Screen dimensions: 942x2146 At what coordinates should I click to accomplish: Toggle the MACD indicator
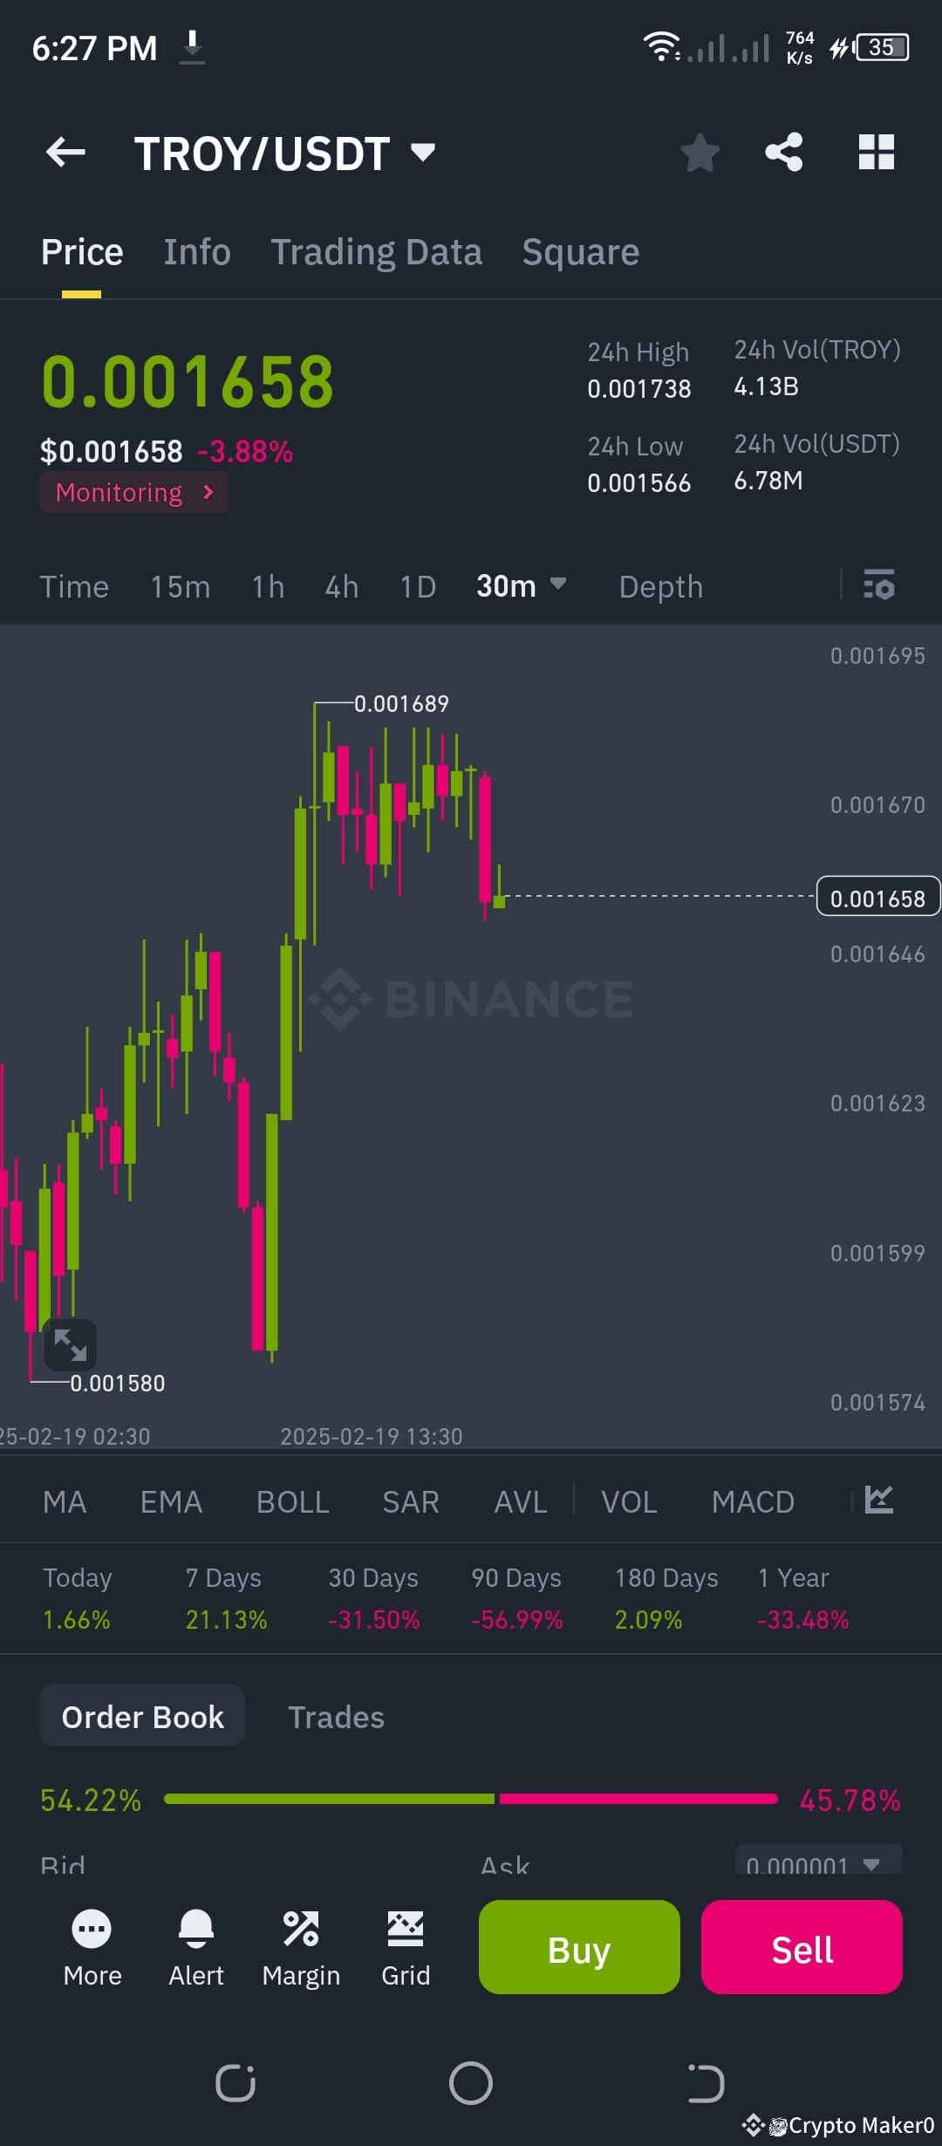[752, 1500]
